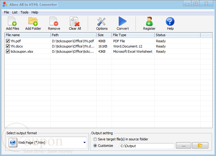The image size is (216, 156).
Task: Click the C:\Output path field
Action: click(x=147, y=146)
